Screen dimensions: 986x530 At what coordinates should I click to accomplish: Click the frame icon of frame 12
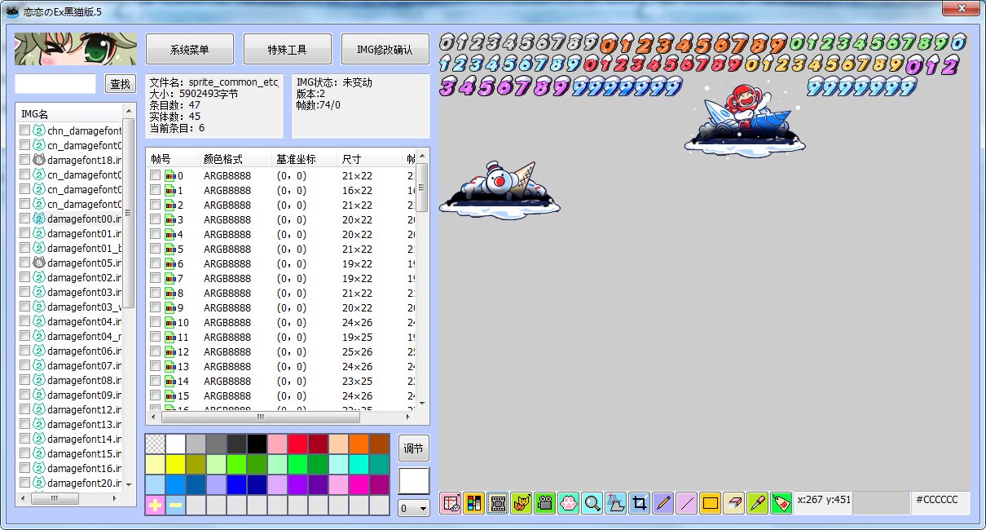coord(170,351)
